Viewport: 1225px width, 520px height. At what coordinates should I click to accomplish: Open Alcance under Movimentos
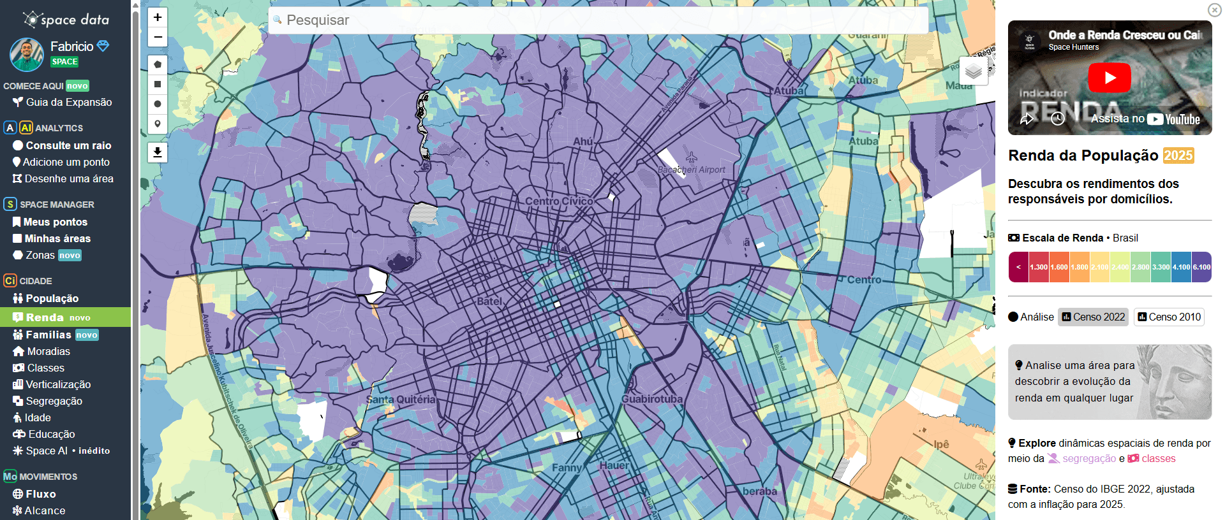pos(38,510)
